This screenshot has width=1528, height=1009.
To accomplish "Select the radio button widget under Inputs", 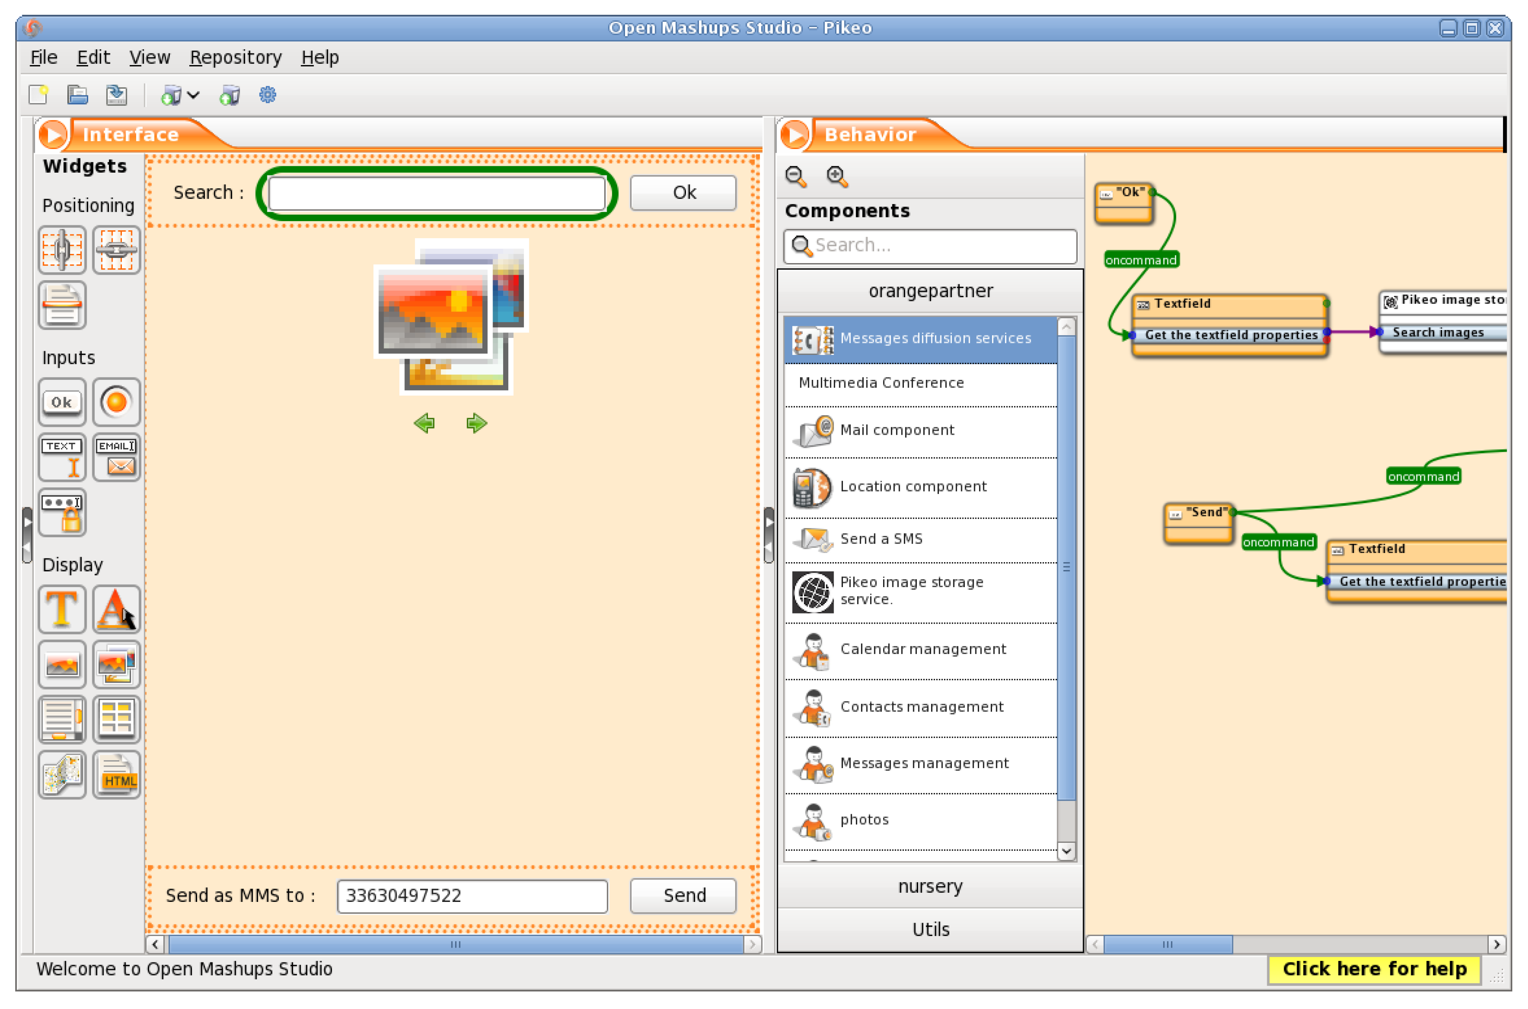I will [116, 402].
